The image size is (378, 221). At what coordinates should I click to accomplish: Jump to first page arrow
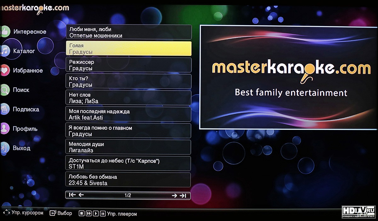coord(72,195)
